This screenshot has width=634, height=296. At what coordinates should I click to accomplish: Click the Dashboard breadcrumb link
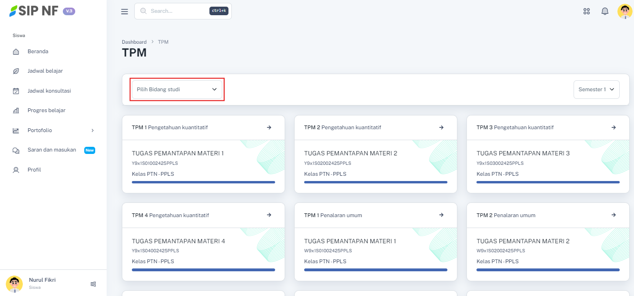pyautogui.click(x=134, y=42)
